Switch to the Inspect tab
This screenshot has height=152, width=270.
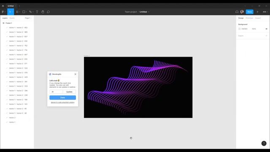tap(258, 18)
